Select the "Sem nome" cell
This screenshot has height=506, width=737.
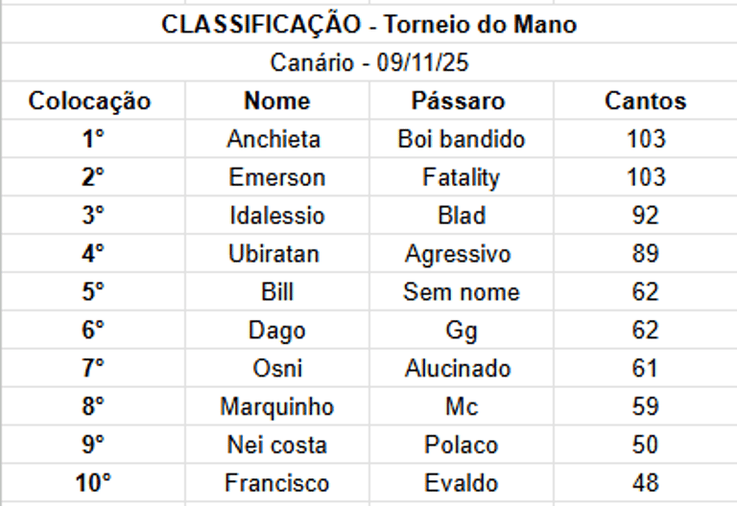coord(461,292)
